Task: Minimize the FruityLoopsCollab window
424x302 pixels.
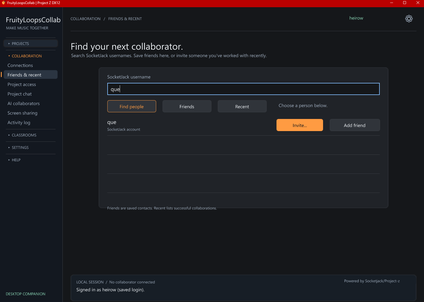Action: [392, 3]
